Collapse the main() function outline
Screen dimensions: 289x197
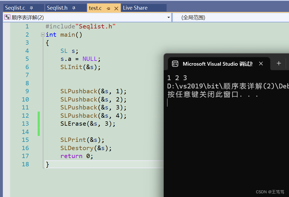coord(43,35)
